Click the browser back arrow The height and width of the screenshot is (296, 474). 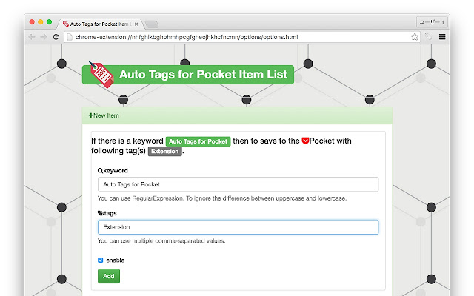click(32, 37)
